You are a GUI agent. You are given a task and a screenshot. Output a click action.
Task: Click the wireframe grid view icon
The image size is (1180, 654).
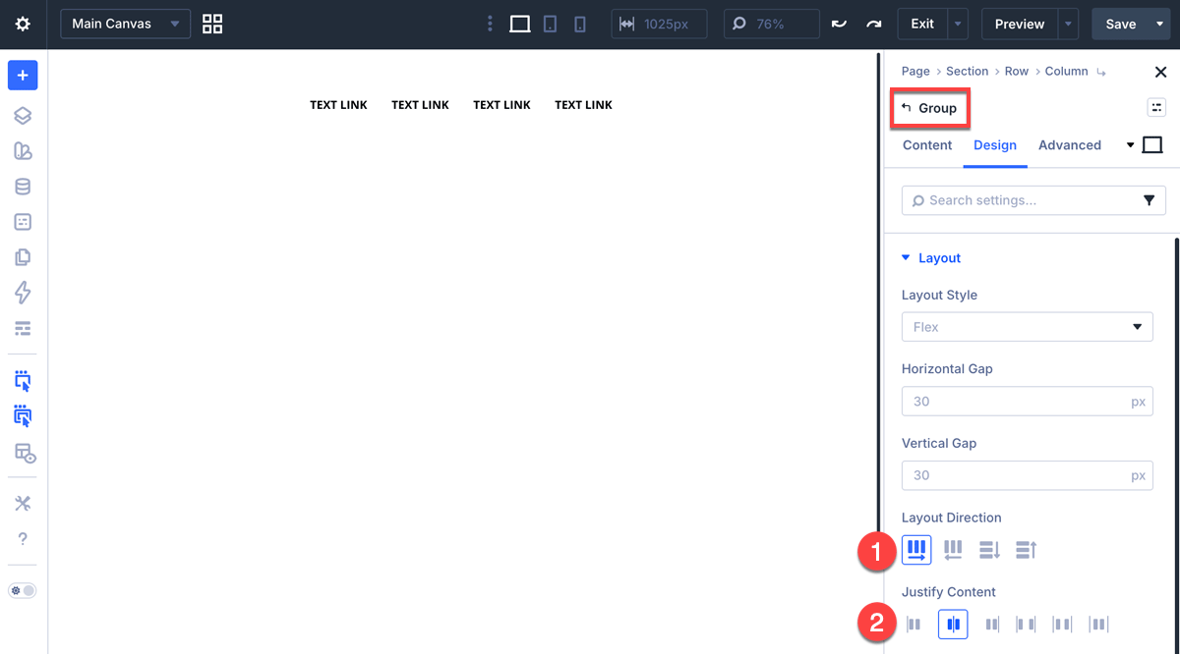[212, 24]
